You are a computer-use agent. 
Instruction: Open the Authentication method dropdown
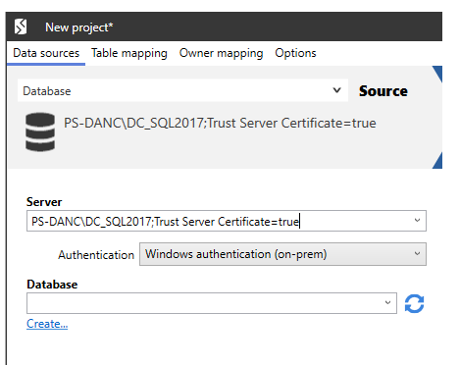click(282, 254)
